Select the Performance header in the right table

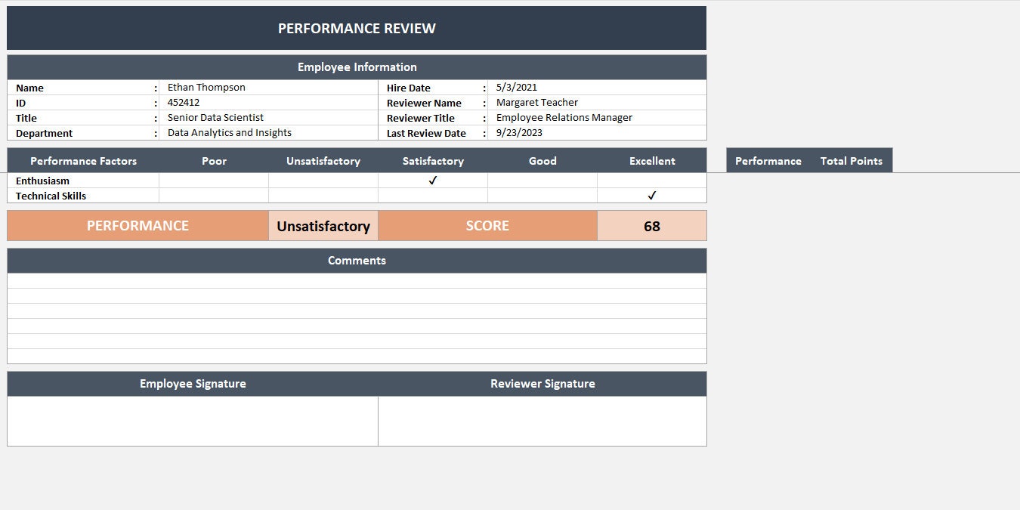768,160
